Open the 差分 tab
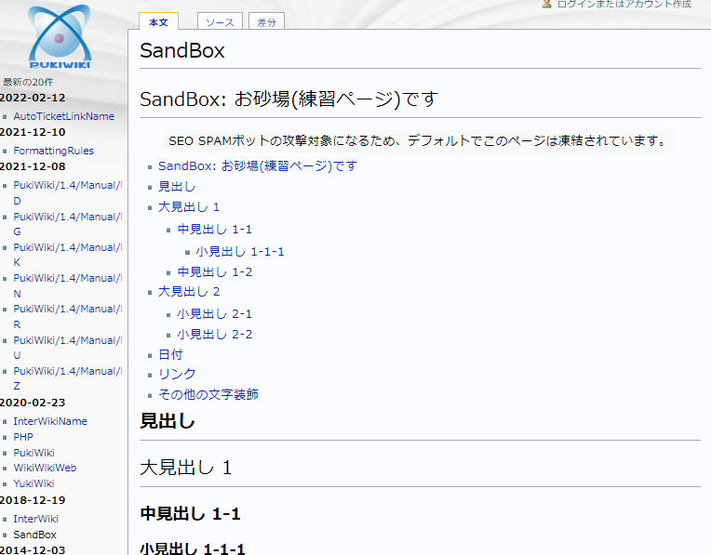Screen dimensions: 711x555 click(266, 22)
